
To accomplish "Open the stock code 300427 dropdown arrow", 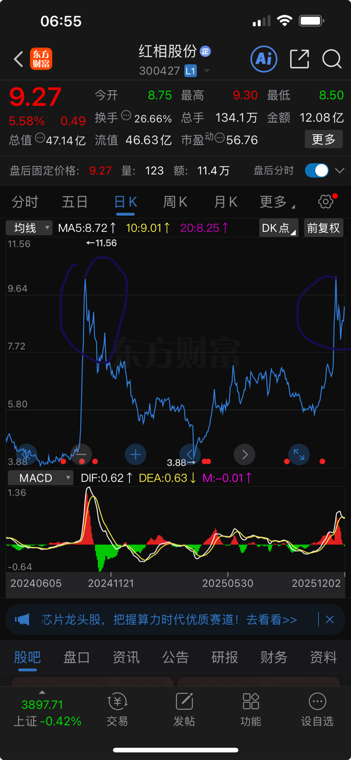I will pyautogui.click(x=207, y=71).
